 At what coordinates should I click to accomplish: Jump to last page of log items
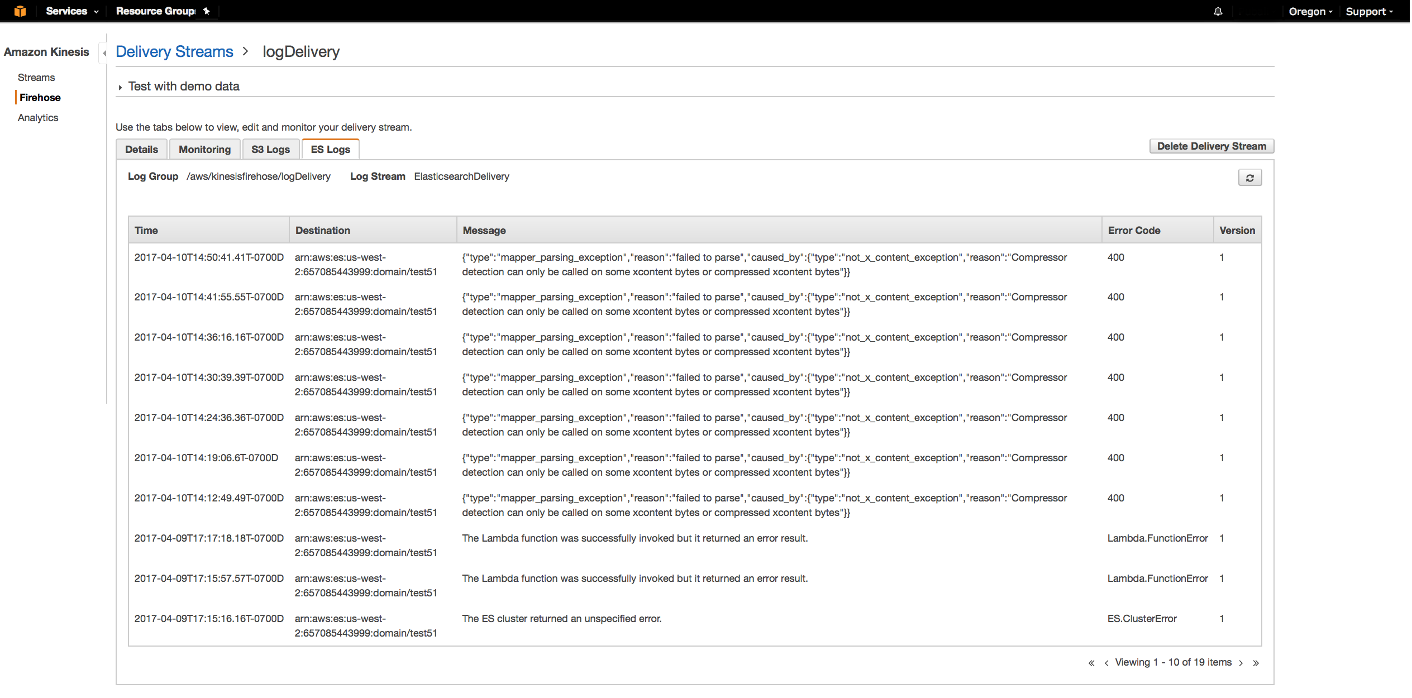pyautogui.click(x=1256, y=663)
